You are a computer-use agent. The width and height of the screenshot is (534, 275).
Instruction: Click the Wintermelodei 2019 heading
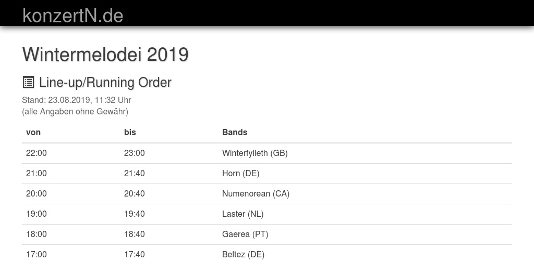point(105,54)
